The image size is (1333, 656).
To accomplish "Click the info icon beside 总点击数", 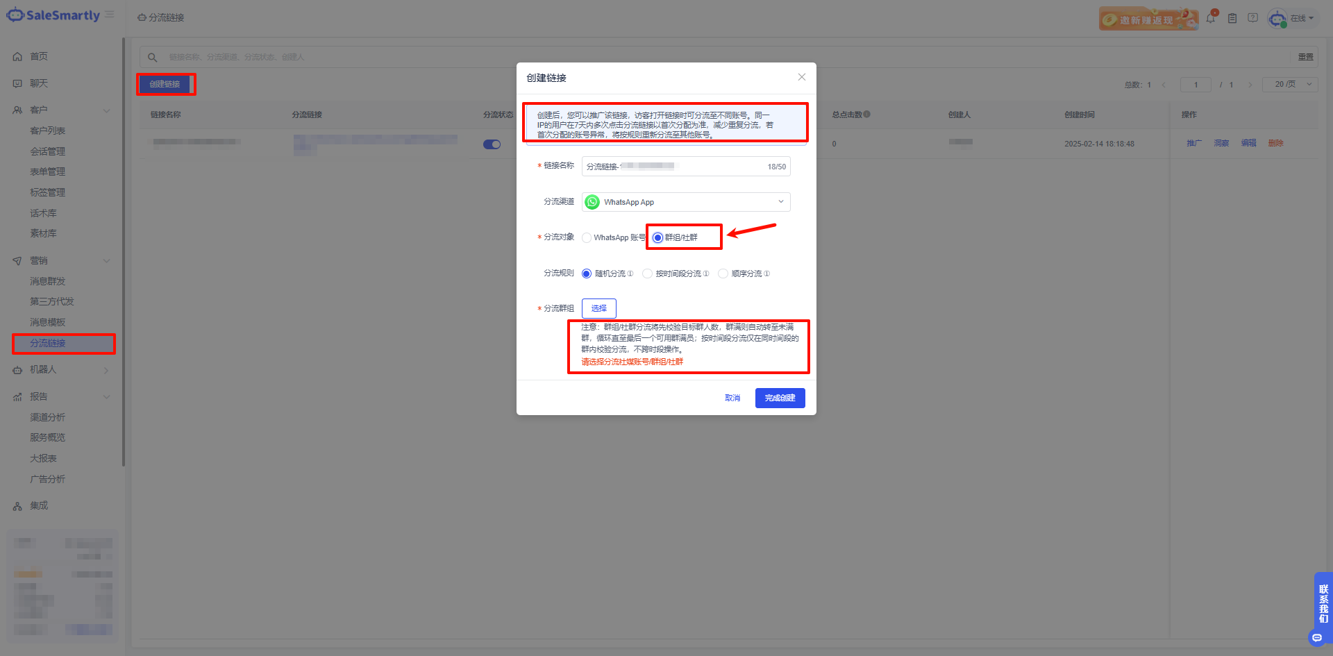I will coord(867,115).
